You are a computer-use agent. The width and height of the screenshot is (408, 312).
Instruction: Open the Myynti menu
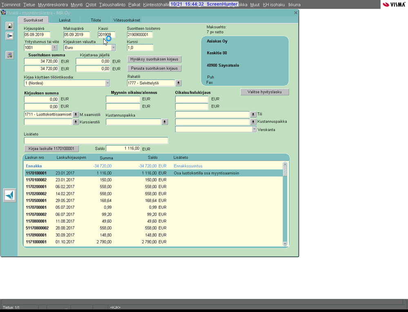(x=77, y=4)
